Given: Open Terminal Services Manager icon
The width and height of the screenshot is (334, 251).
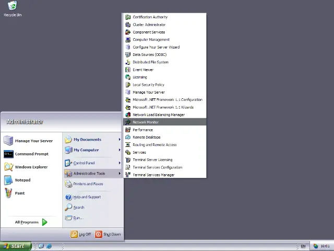Looking at the screenshot, I should [x=128, y=175].
